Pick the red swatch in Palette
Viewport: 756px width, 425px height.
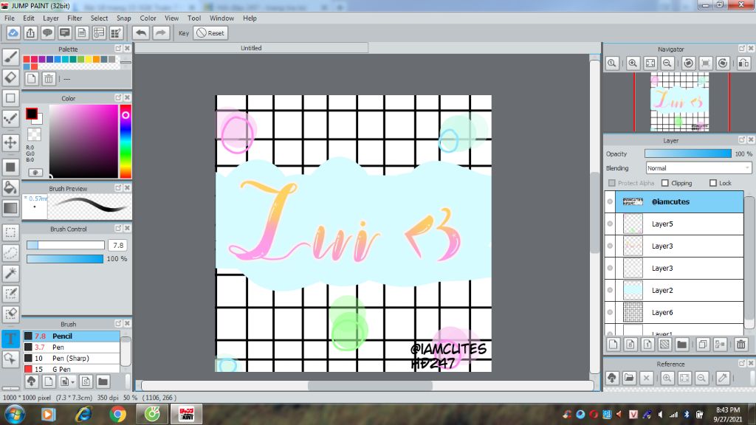pyautogui.click(x=27, y=59)
